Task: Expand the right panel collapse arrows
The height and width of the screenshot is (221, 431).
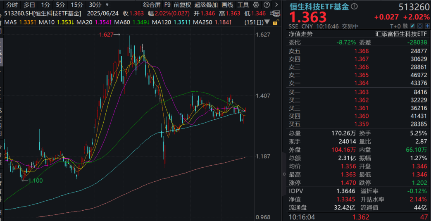Action: pos(284,174)
